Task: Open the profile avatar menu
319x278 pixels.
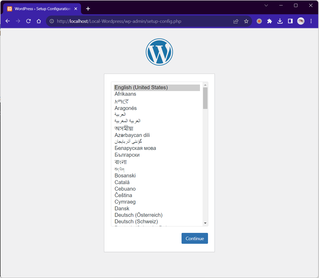Action: click(301, 21)
